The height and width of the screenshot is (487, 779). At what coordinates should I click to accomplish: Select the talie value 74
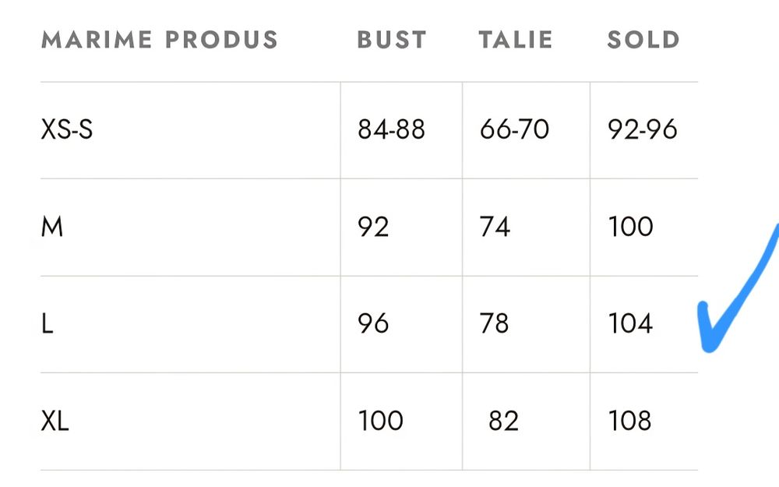tap(495, 227)
